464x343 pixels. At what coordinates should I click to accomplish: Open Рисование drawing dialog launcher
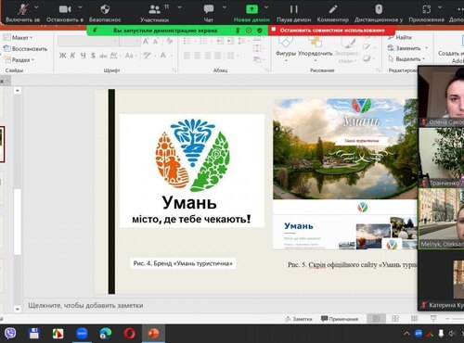[x=378, y=70]
